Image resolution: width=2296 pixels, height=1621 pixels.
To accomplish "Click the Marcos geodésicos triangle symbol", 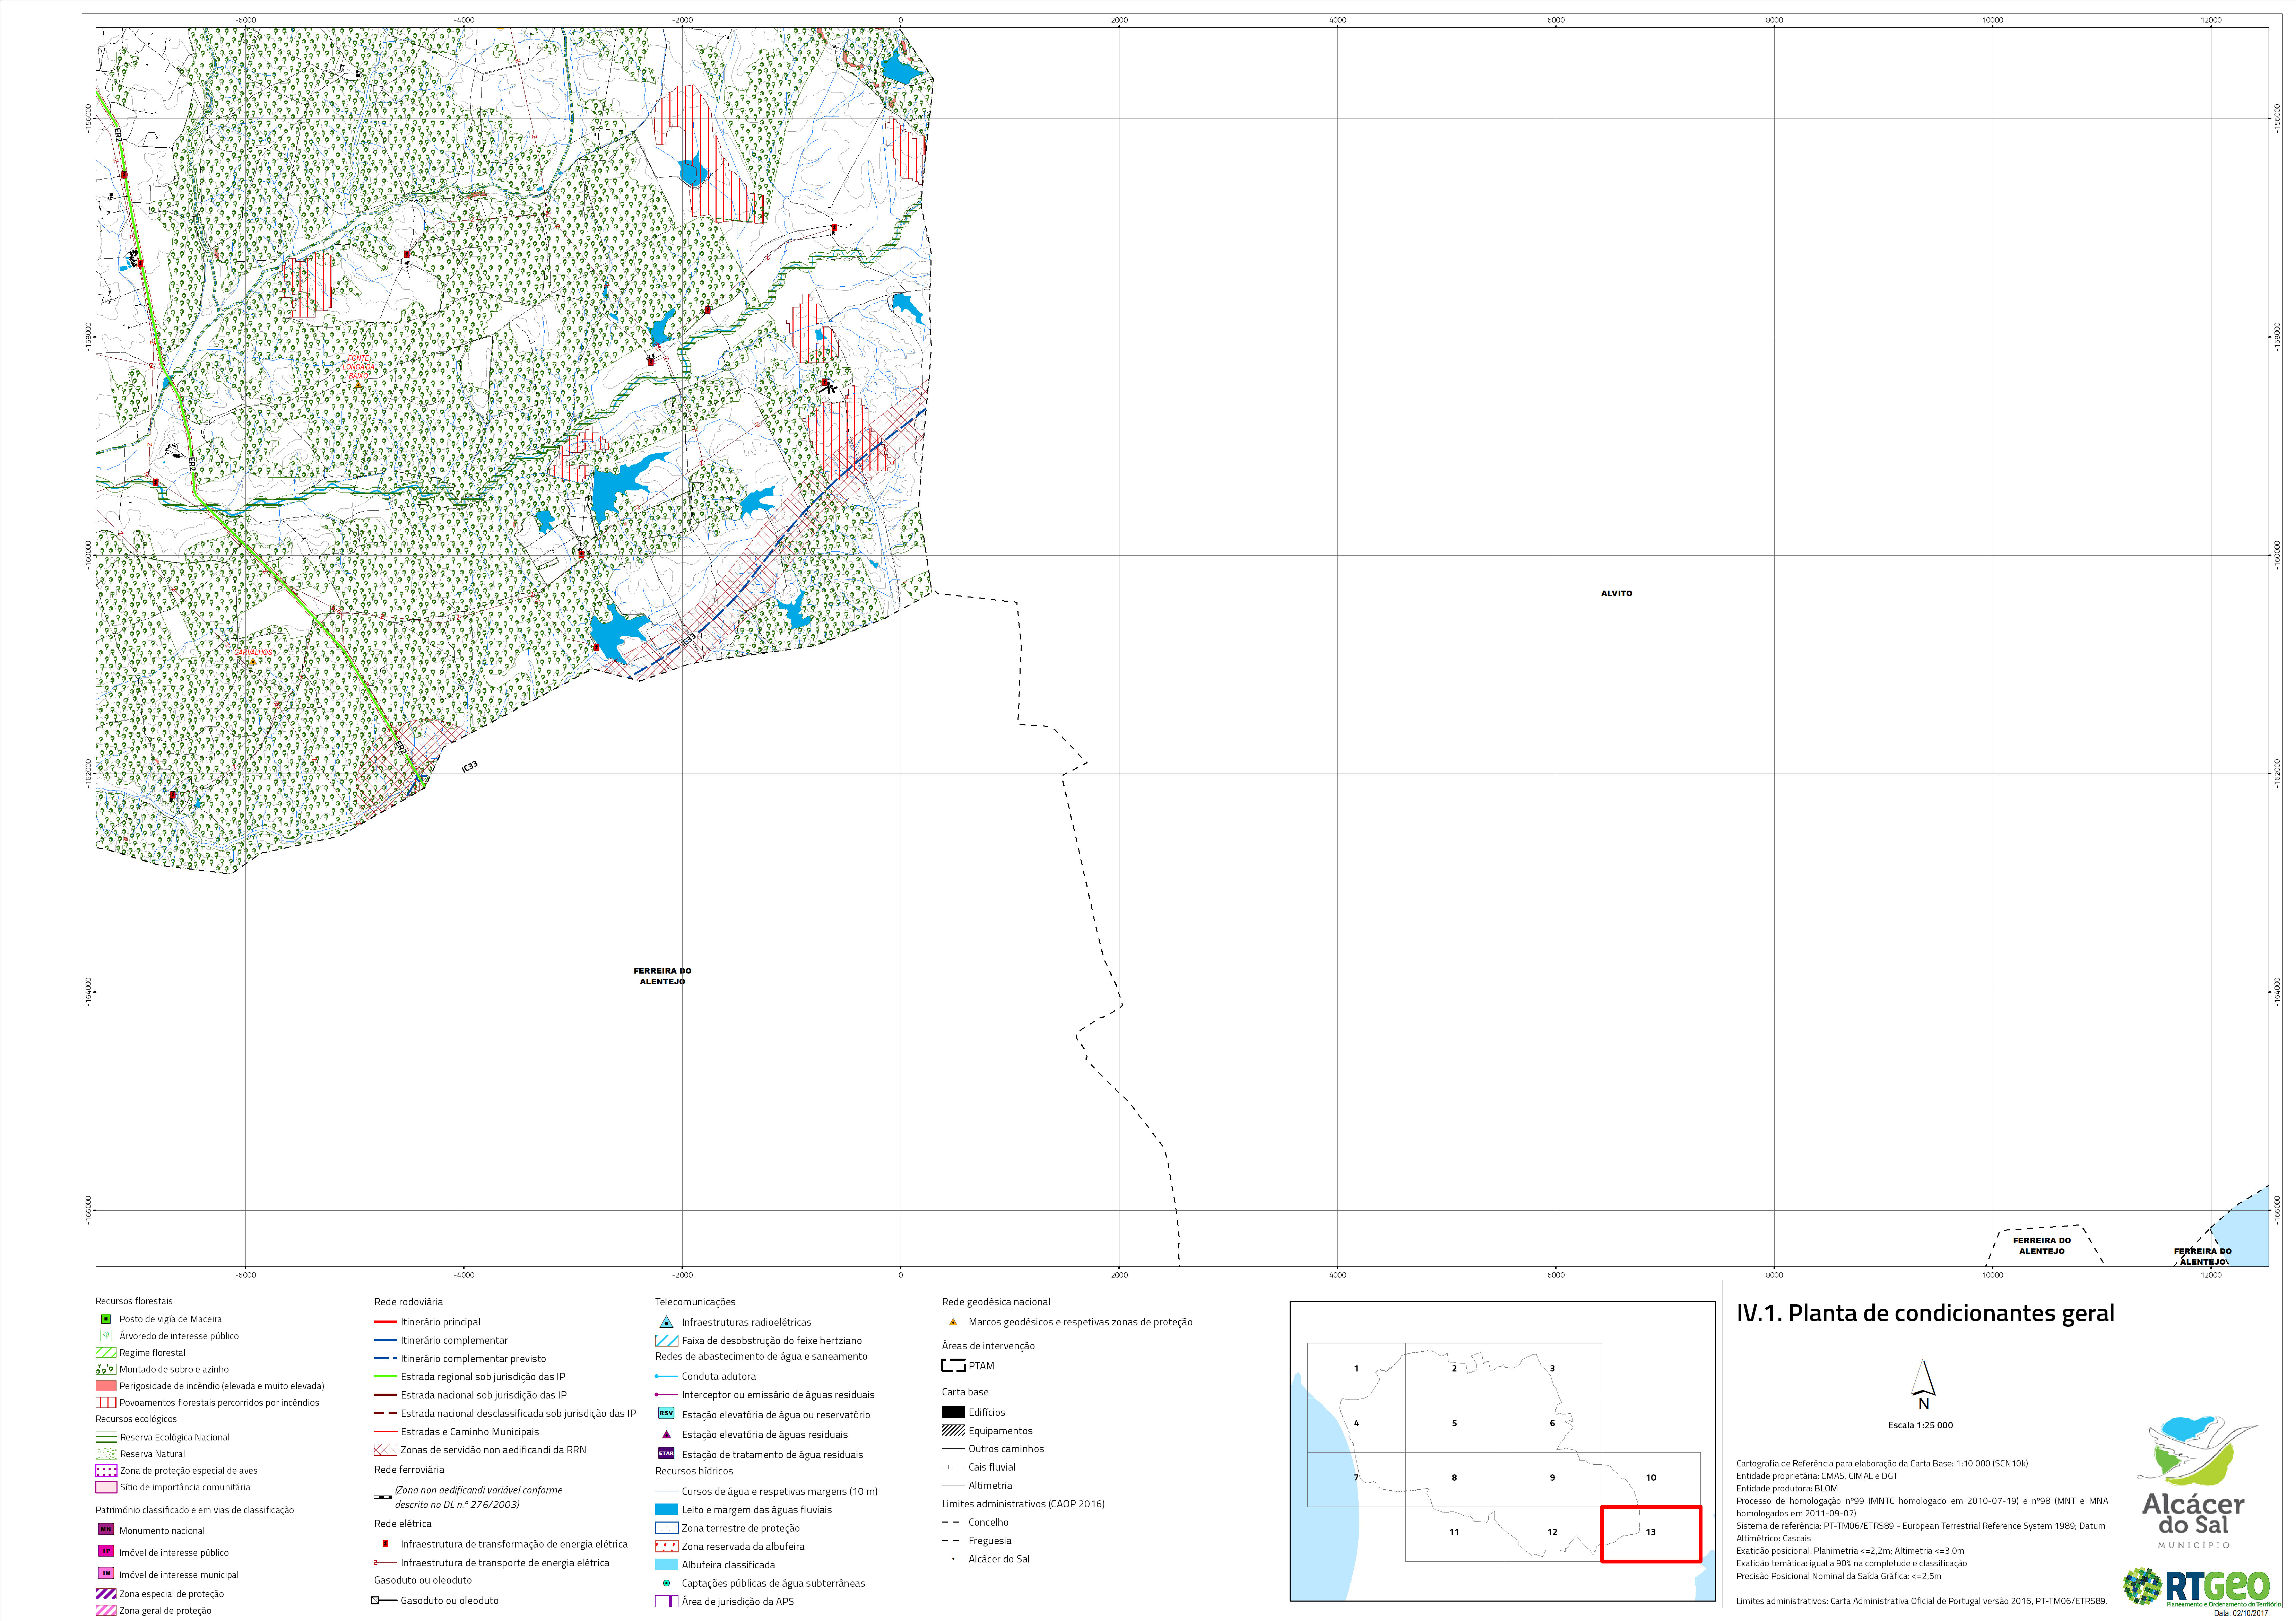I will [x=953, y=1322].
